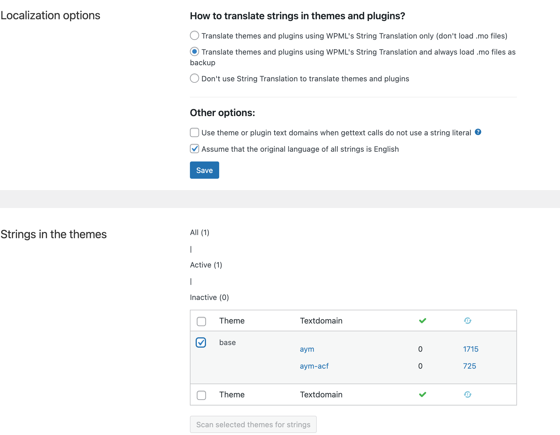The width and height of the screenshot is (560, 435).
Task: Filter themes by Active (1)
Action: 206,265
